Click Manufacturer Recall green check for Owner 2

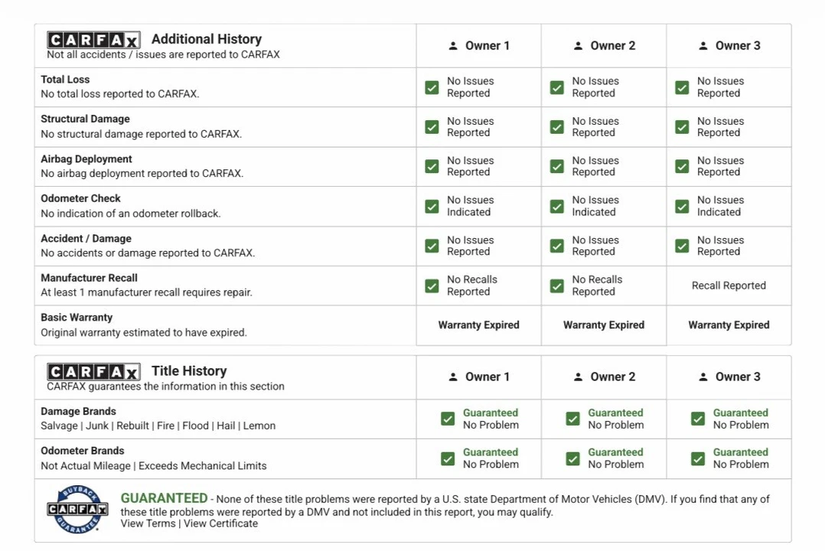pyautogui.click(x=557, y=285)
